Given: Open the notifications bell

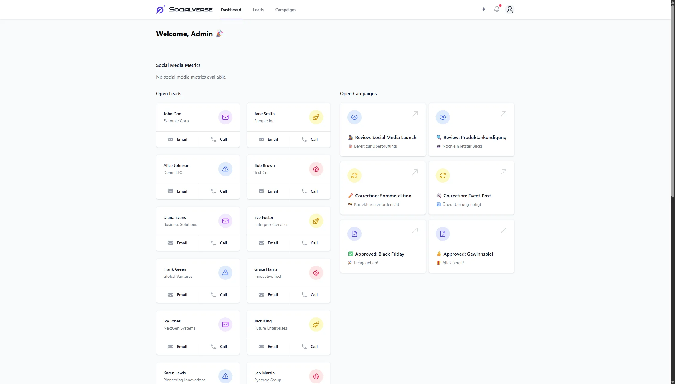Looking at the screenshot, I should pos(496,9).
